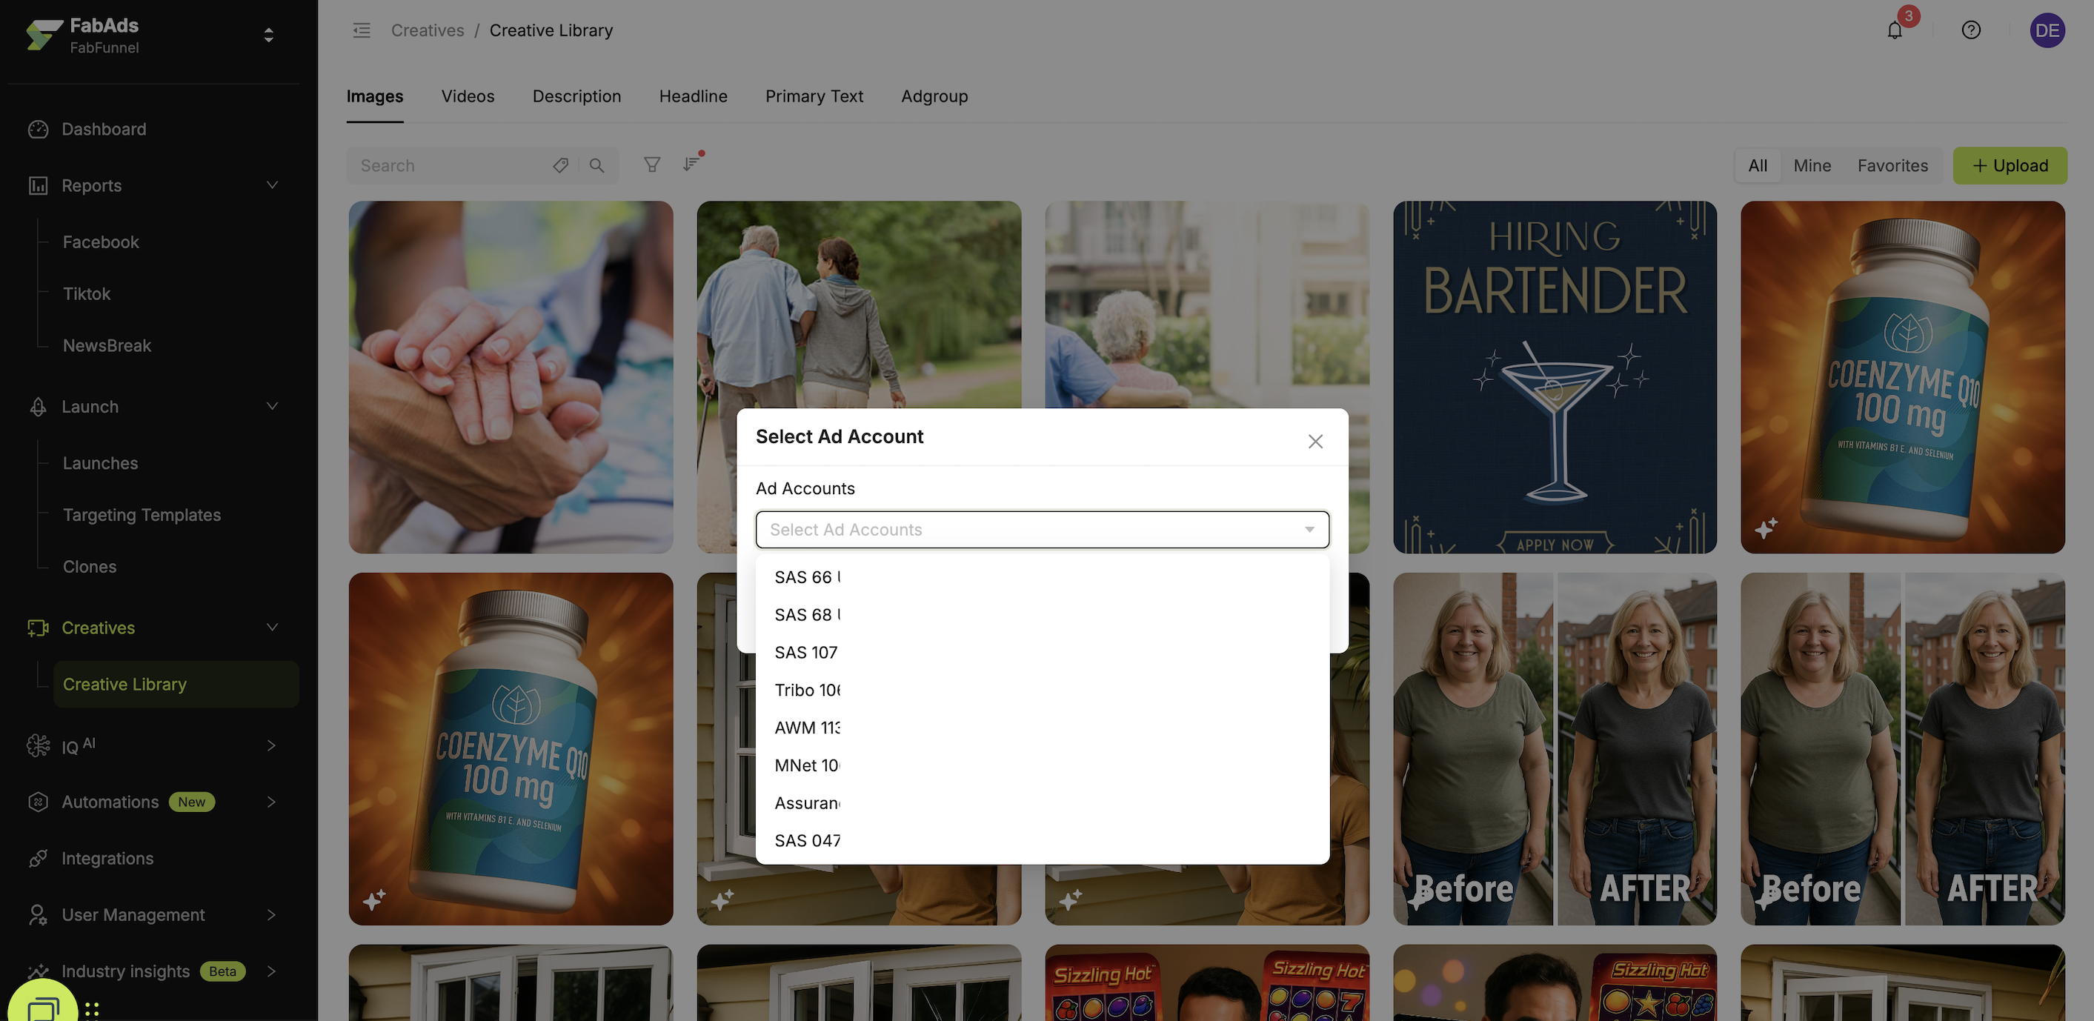Image resolution: width=2094 pixels, height=1021 pixels.
Task: Expand the Automations sidebar menu
Action: (x=271, y=802)
